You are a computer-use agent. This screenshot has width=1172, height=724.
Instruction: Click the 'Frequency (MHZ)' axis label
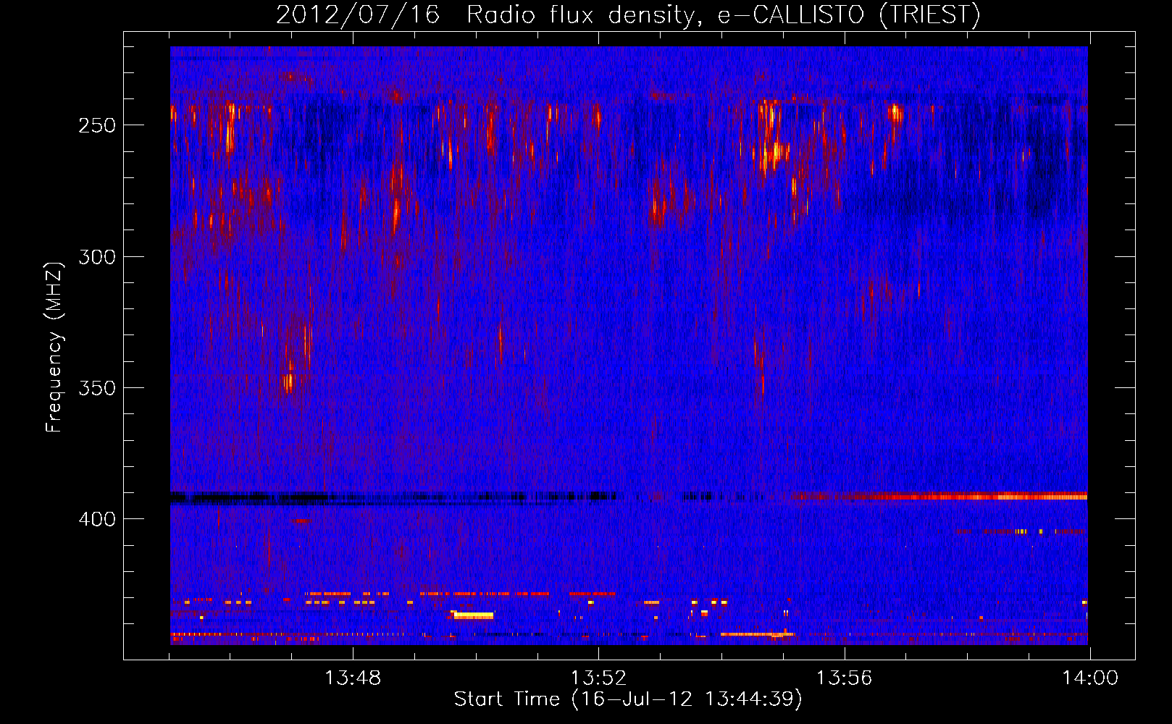point(54,348)
